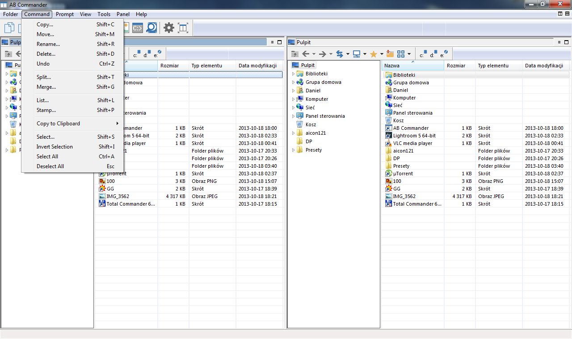This screenshot has height=339, width=572.
Task: Sort right panel by Rozmiar column
Action: [460, 66]
